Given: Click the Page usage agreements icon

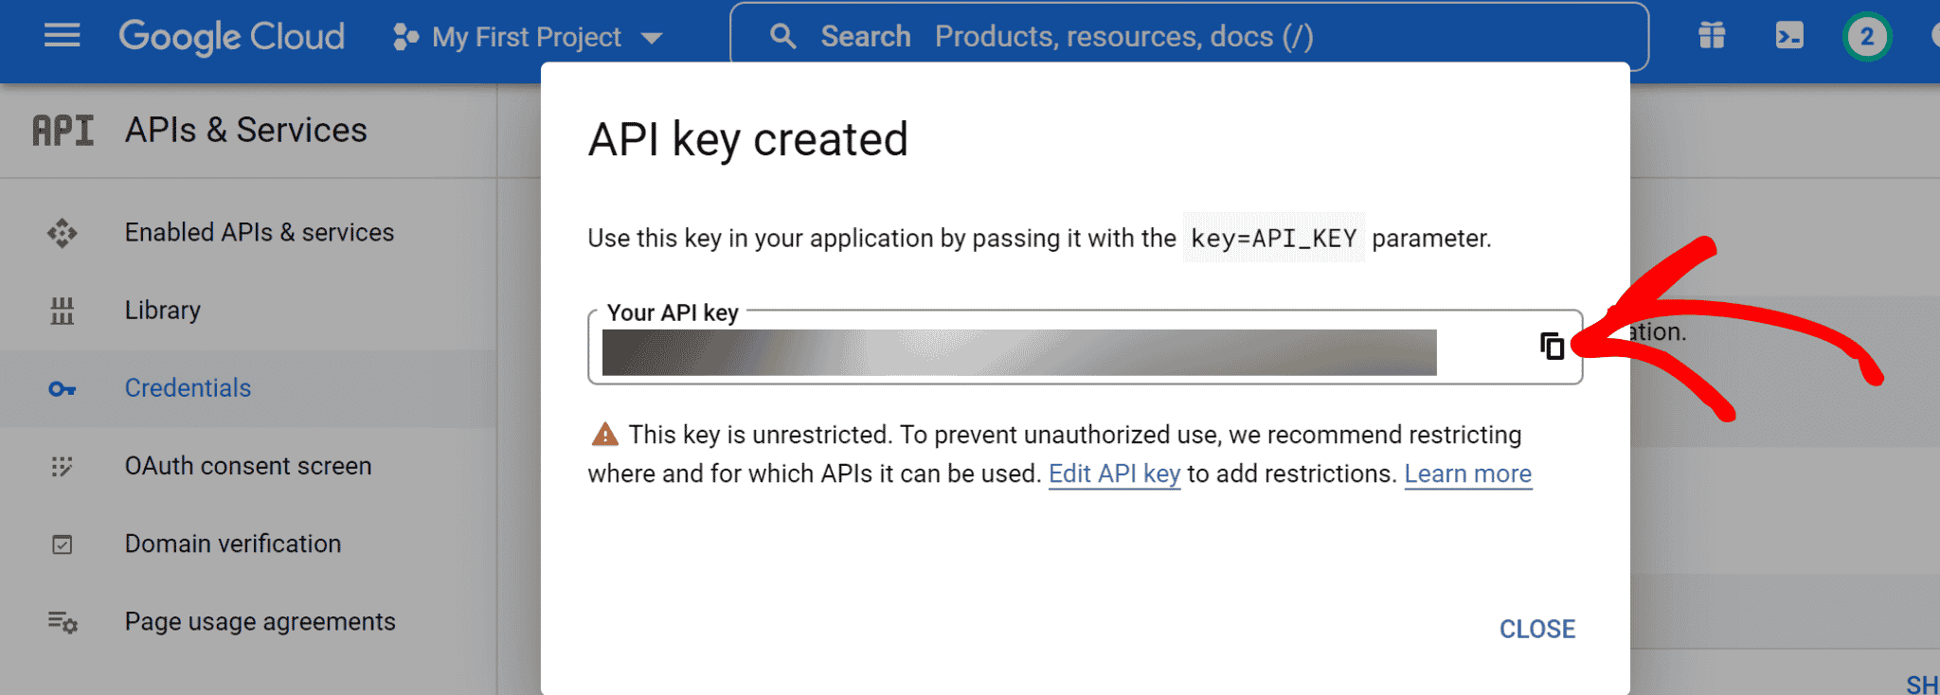Looking at the screenshot, I should click(x=63, y=622).
